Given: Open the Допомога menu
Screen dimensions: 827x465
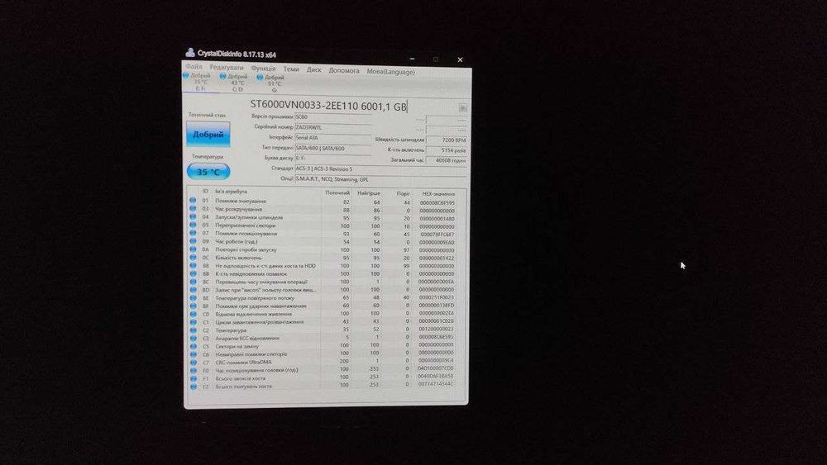Looking at the screenshot, I should 344,70.
